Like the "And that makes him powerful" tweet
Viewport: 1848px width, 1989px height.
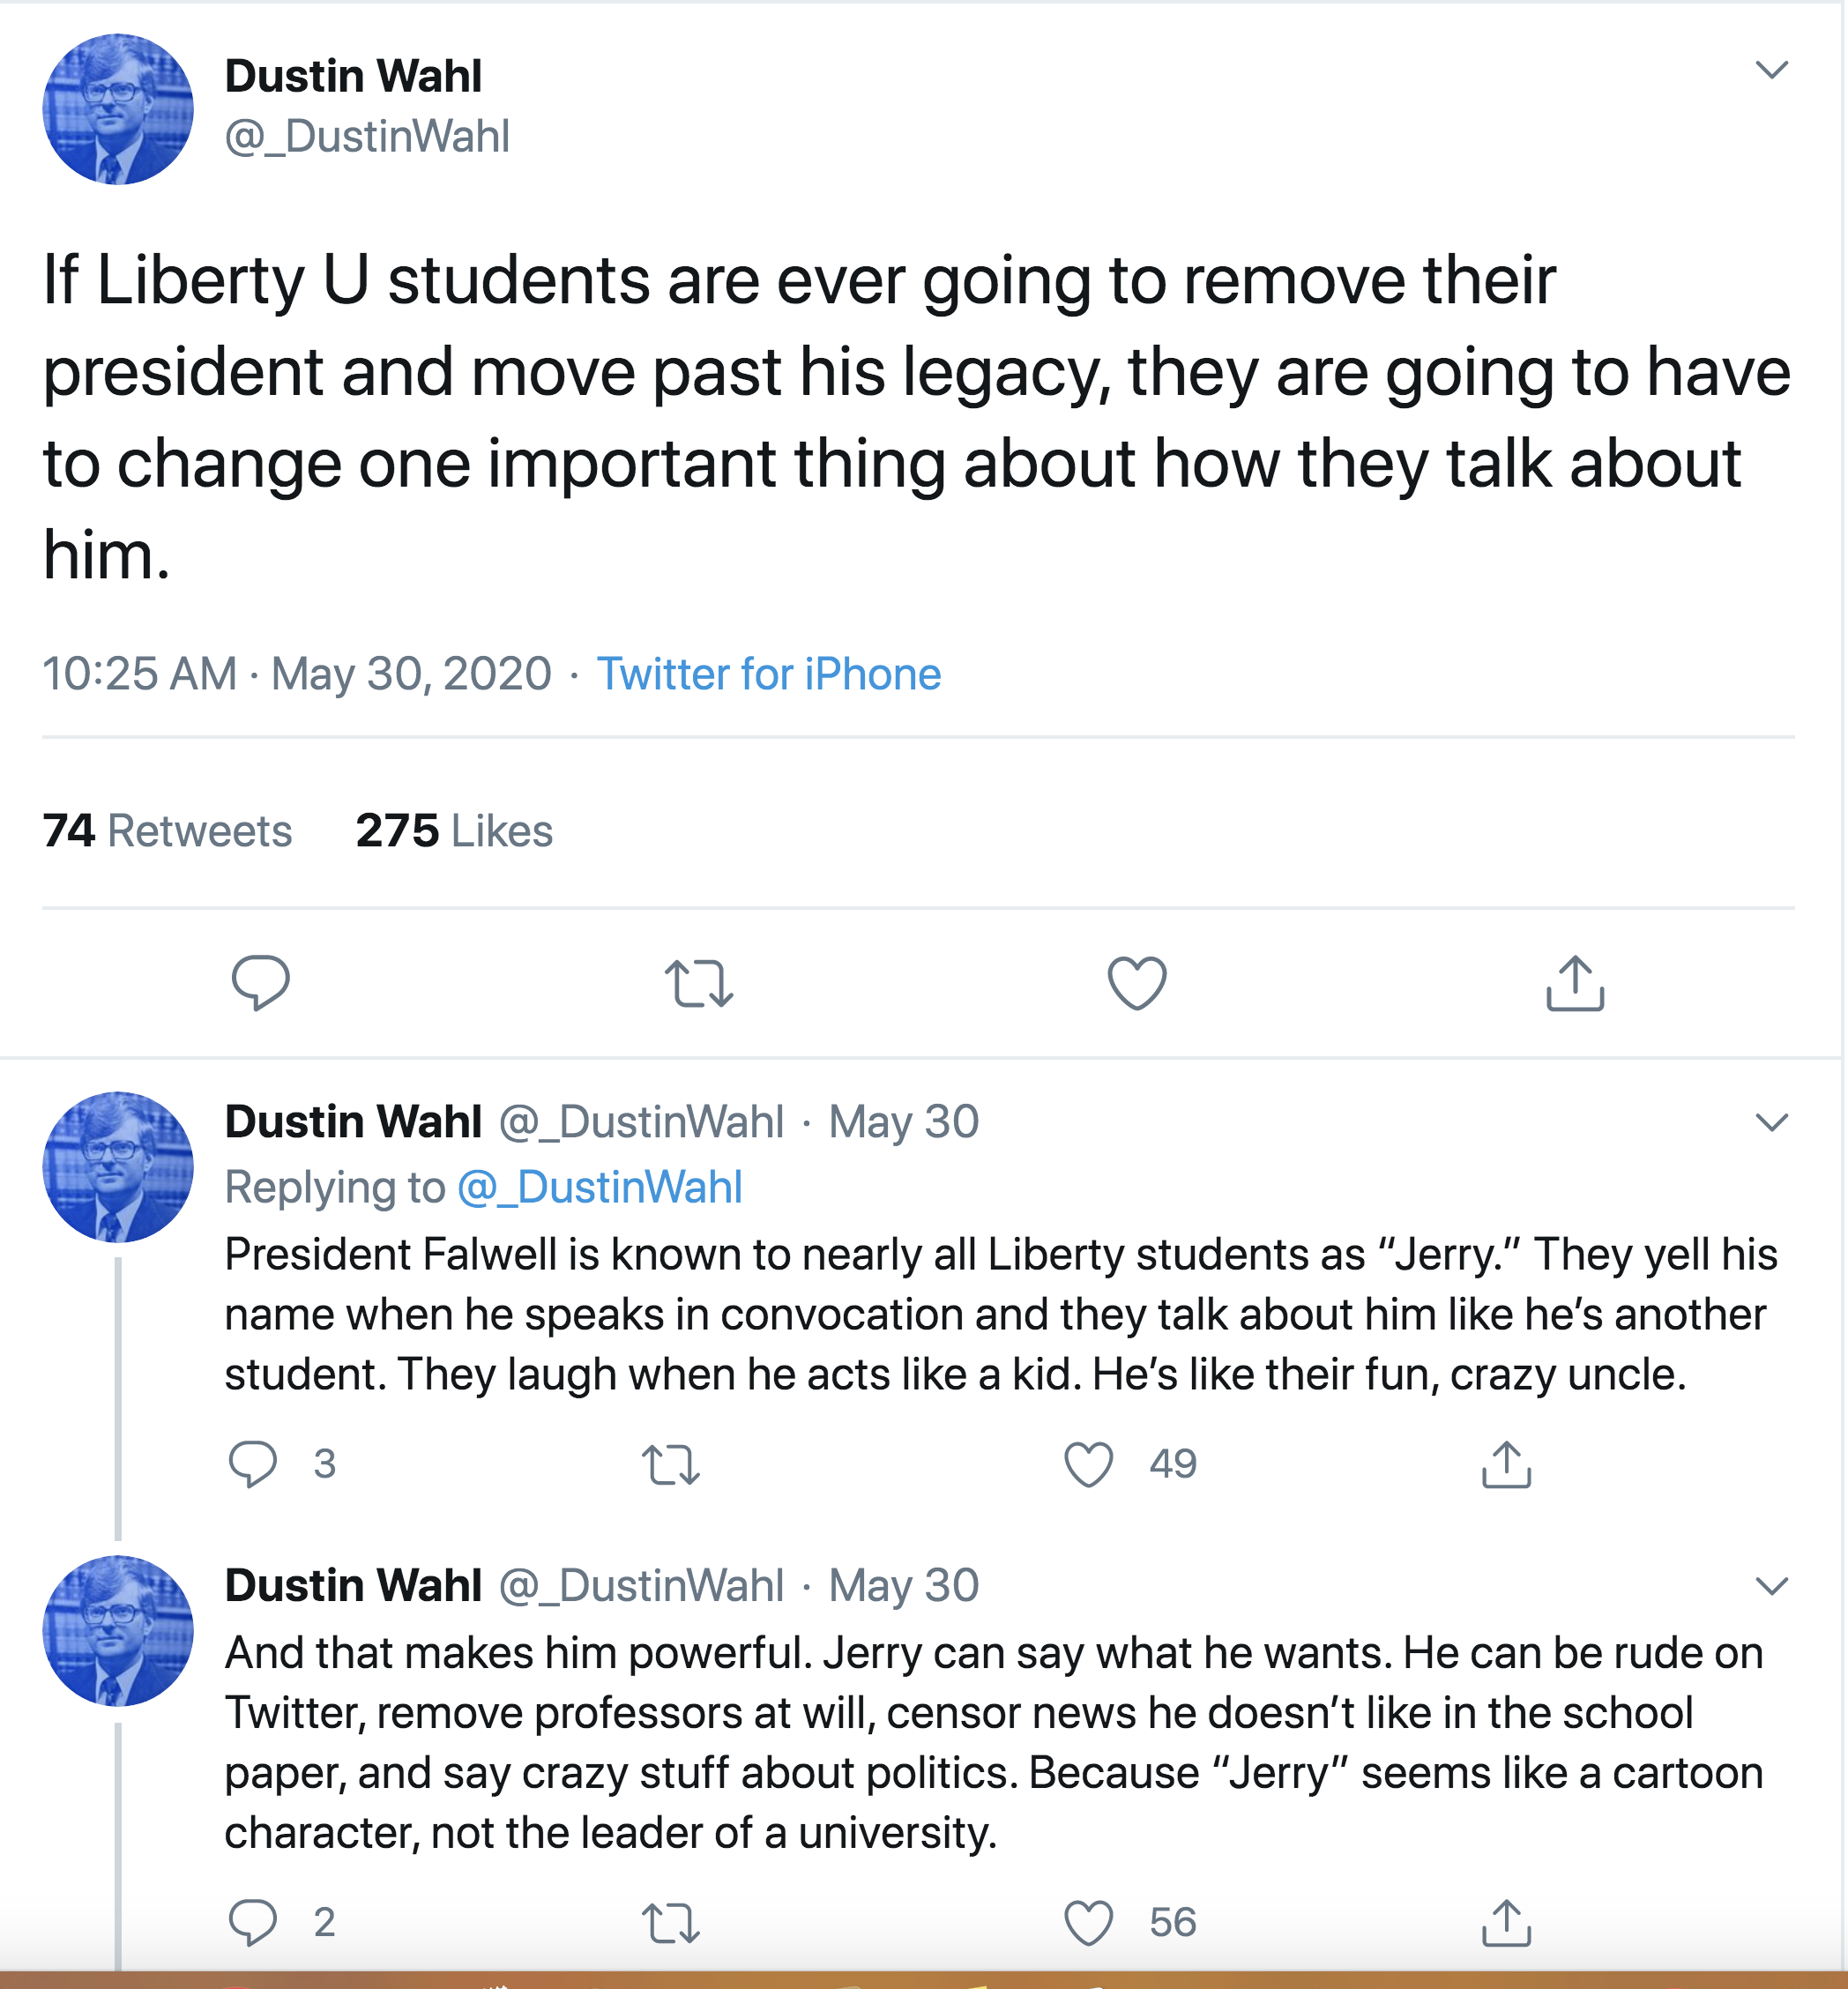tap(1088, 1922)
